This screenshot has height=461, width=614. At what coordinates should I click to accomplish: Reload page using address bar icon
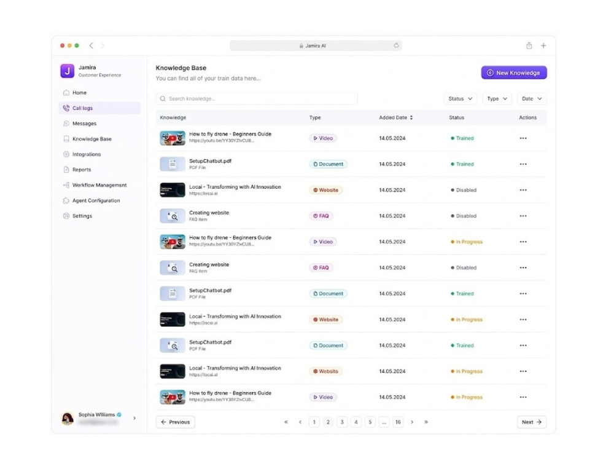396,45
